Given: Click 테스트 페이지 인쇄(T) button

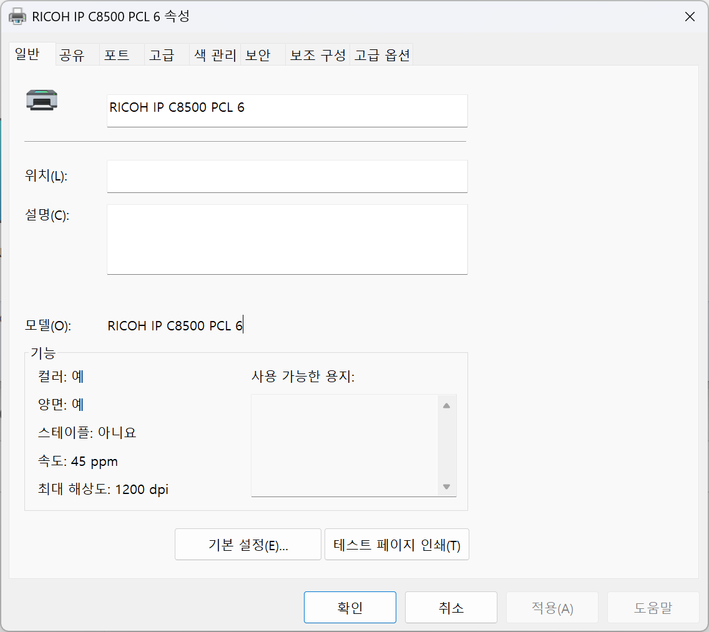Looking at the screenshot, I should [396, 544].
